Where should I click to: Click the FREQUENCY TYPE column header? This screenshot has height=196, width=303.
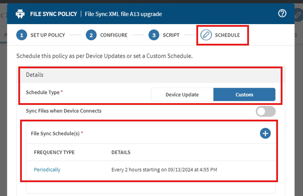tap(54, 152)
